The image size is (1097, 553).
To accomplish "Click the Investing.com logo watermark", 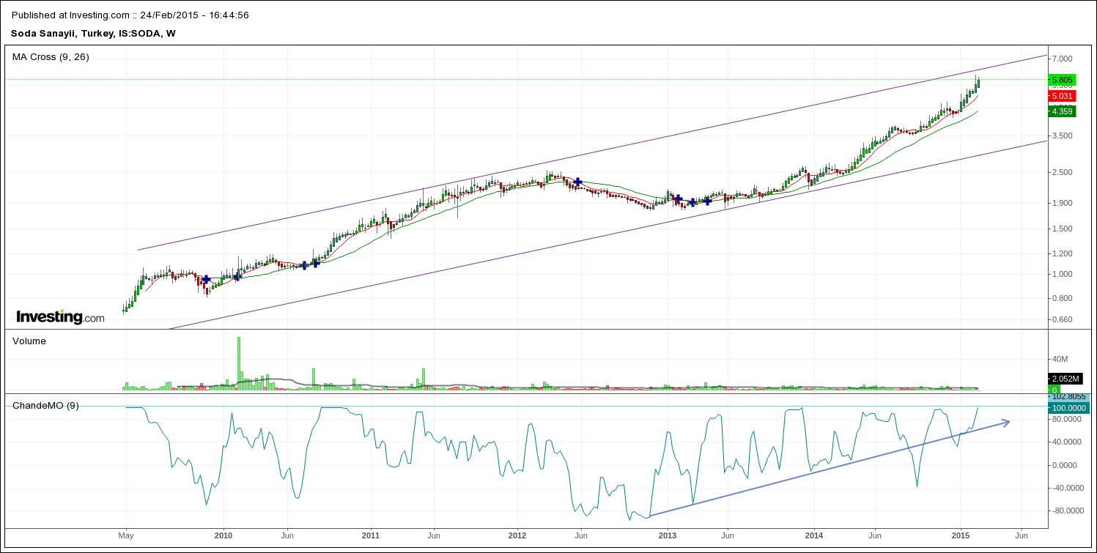I will tap(60, 317).
